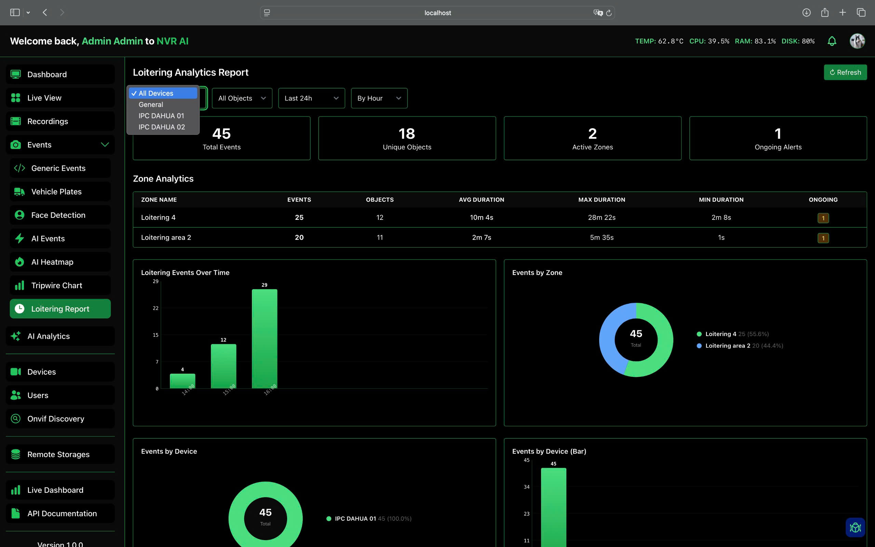The width and height of the screenshot is (875, 547).
Task: Select All Devices in the device dropdown
Action: pos(163,93)
